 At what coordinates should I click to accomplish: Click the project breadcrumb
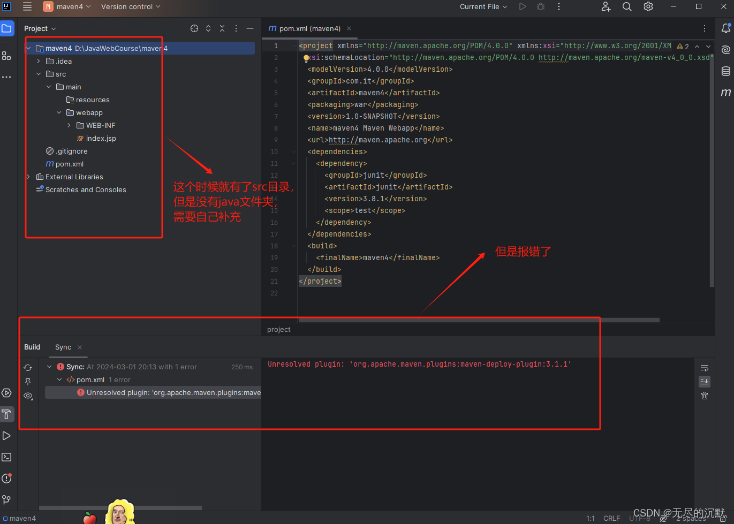(x=279, y=330)
